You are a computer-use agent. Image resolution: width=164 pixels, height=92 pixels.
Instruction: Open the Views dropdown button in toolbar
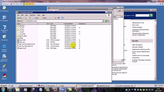(x=63, y=18)
